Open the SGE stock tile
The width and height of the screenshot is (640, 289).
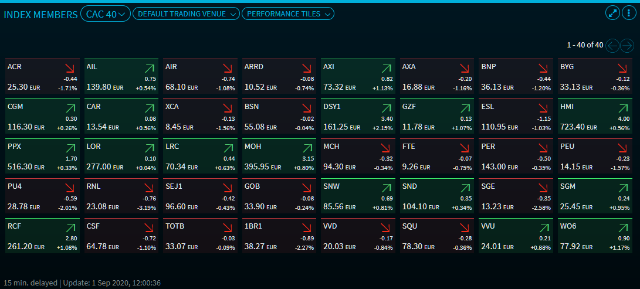coord(515,196)
